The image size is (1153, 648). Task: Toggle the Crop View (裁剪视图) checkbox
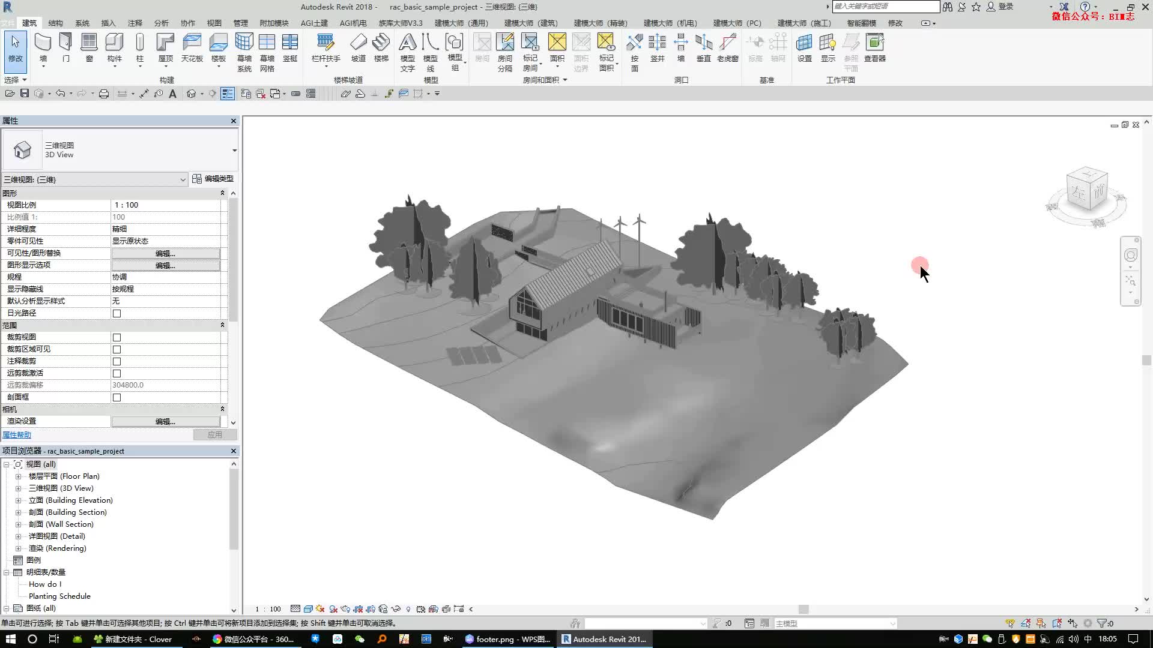tap(117, 337)
